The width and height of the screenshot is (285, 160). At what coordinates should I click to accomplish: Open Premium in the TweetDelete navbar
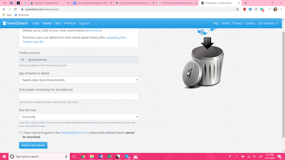click(70, 23)
